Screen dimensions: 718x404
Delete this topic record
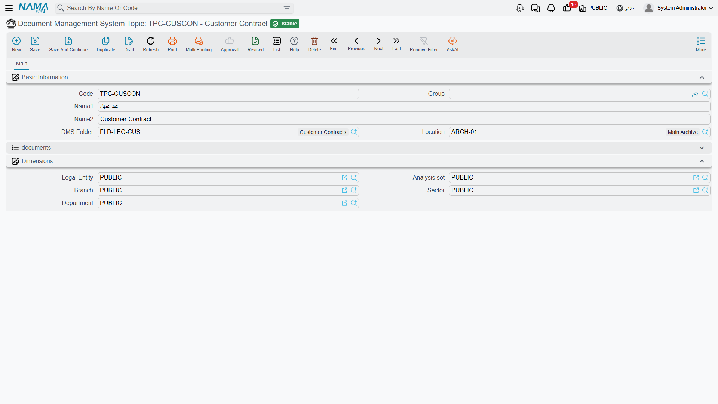(314, 44)
